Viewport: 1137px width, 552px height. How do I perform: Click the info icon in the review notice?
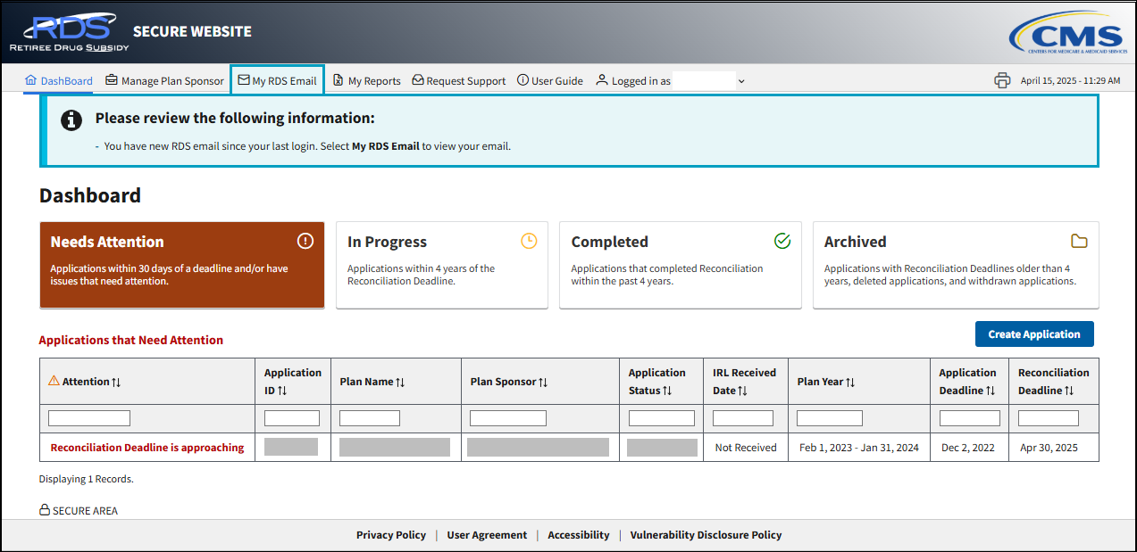tap(71, 120)
